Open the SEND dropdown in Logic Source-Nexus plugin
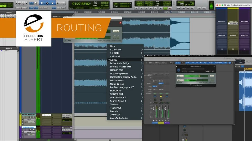The image size is (252, 141). 180,76
